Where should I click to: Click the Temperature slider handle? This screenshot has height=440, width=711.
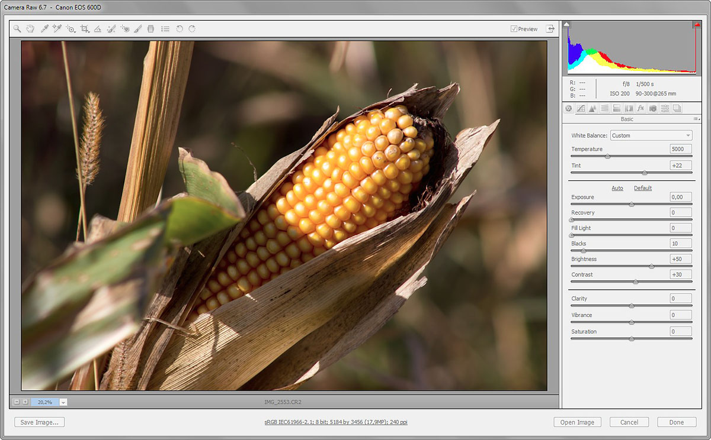[607, 157]
